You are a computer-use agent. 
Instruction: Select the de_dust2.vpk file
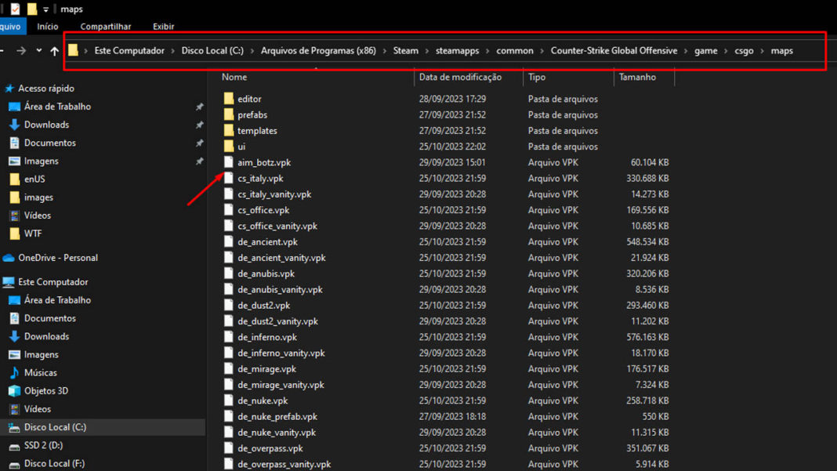[x=264, y=306]
